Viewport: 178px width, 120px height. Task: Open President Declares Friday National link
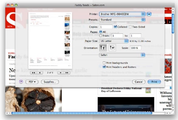coord(122,90)
